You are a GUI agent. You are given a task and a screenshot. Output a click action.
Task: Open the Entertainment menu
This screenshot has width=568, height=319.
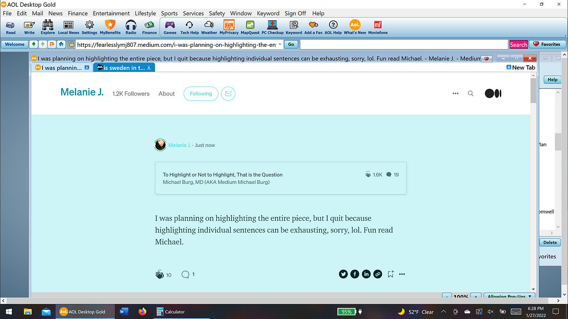point(111,13)
